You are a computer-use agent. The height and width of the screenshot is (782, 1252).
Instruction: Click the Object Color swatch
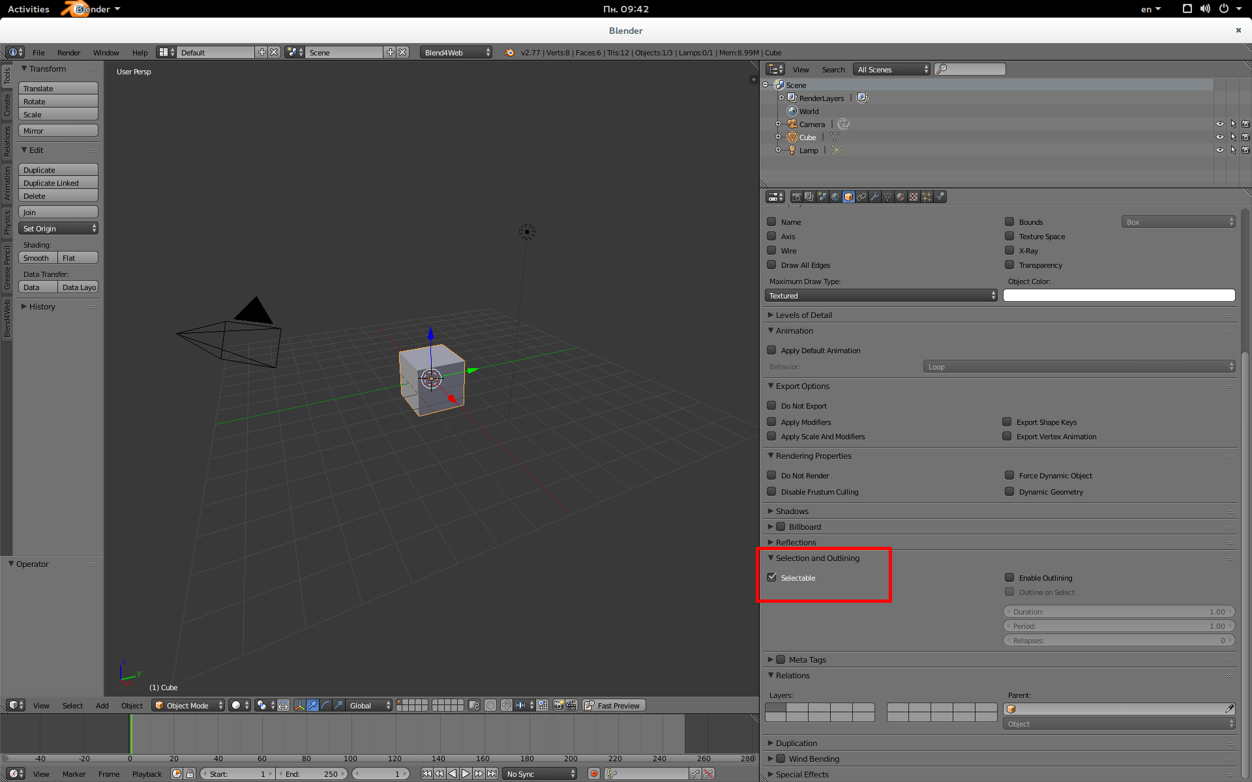tap(1118, 296)
